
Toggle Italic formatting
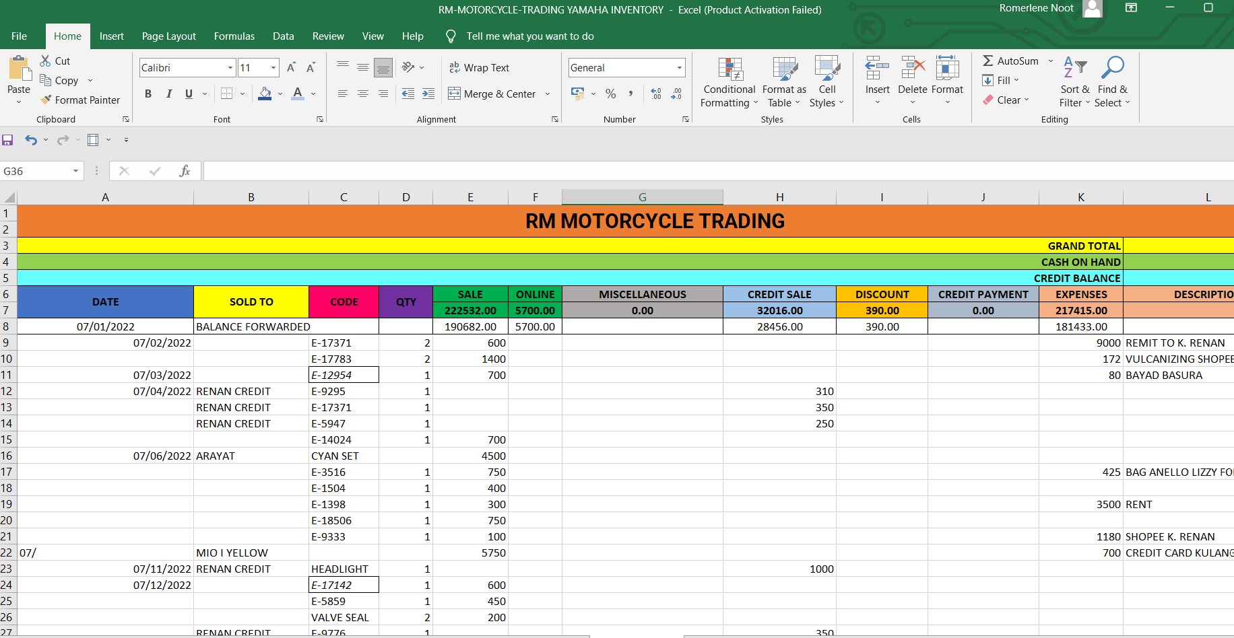[168, 94]
